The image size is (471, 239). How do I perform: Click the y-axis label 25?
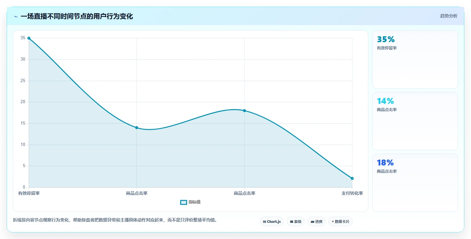pyautogui.click(x=23, y=81)
